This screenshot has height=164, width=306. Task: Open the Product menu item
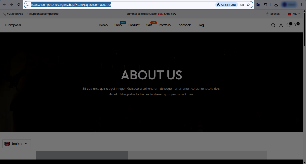[x=134, y=25]
